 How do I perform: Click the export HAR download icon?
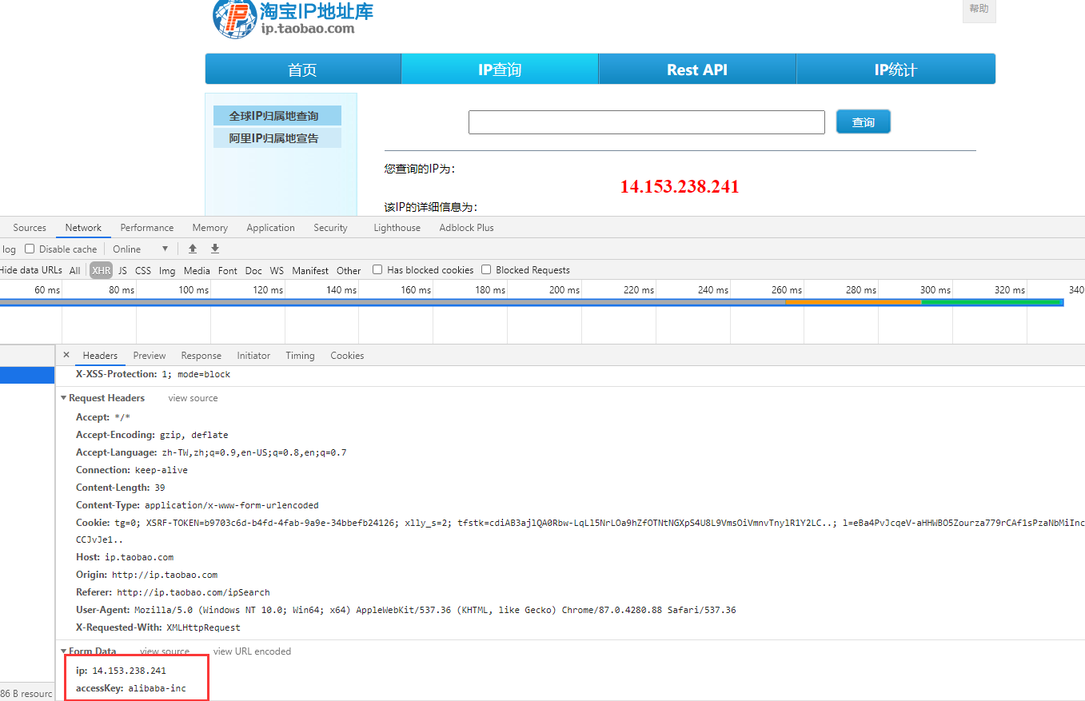[214, 249]
